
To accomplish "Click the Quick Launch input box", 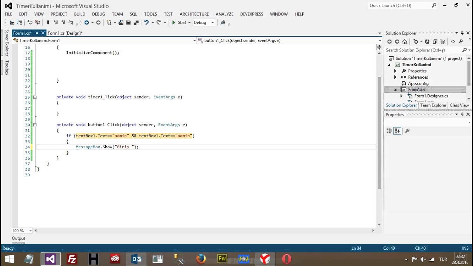I will click(x=400, y=6).
